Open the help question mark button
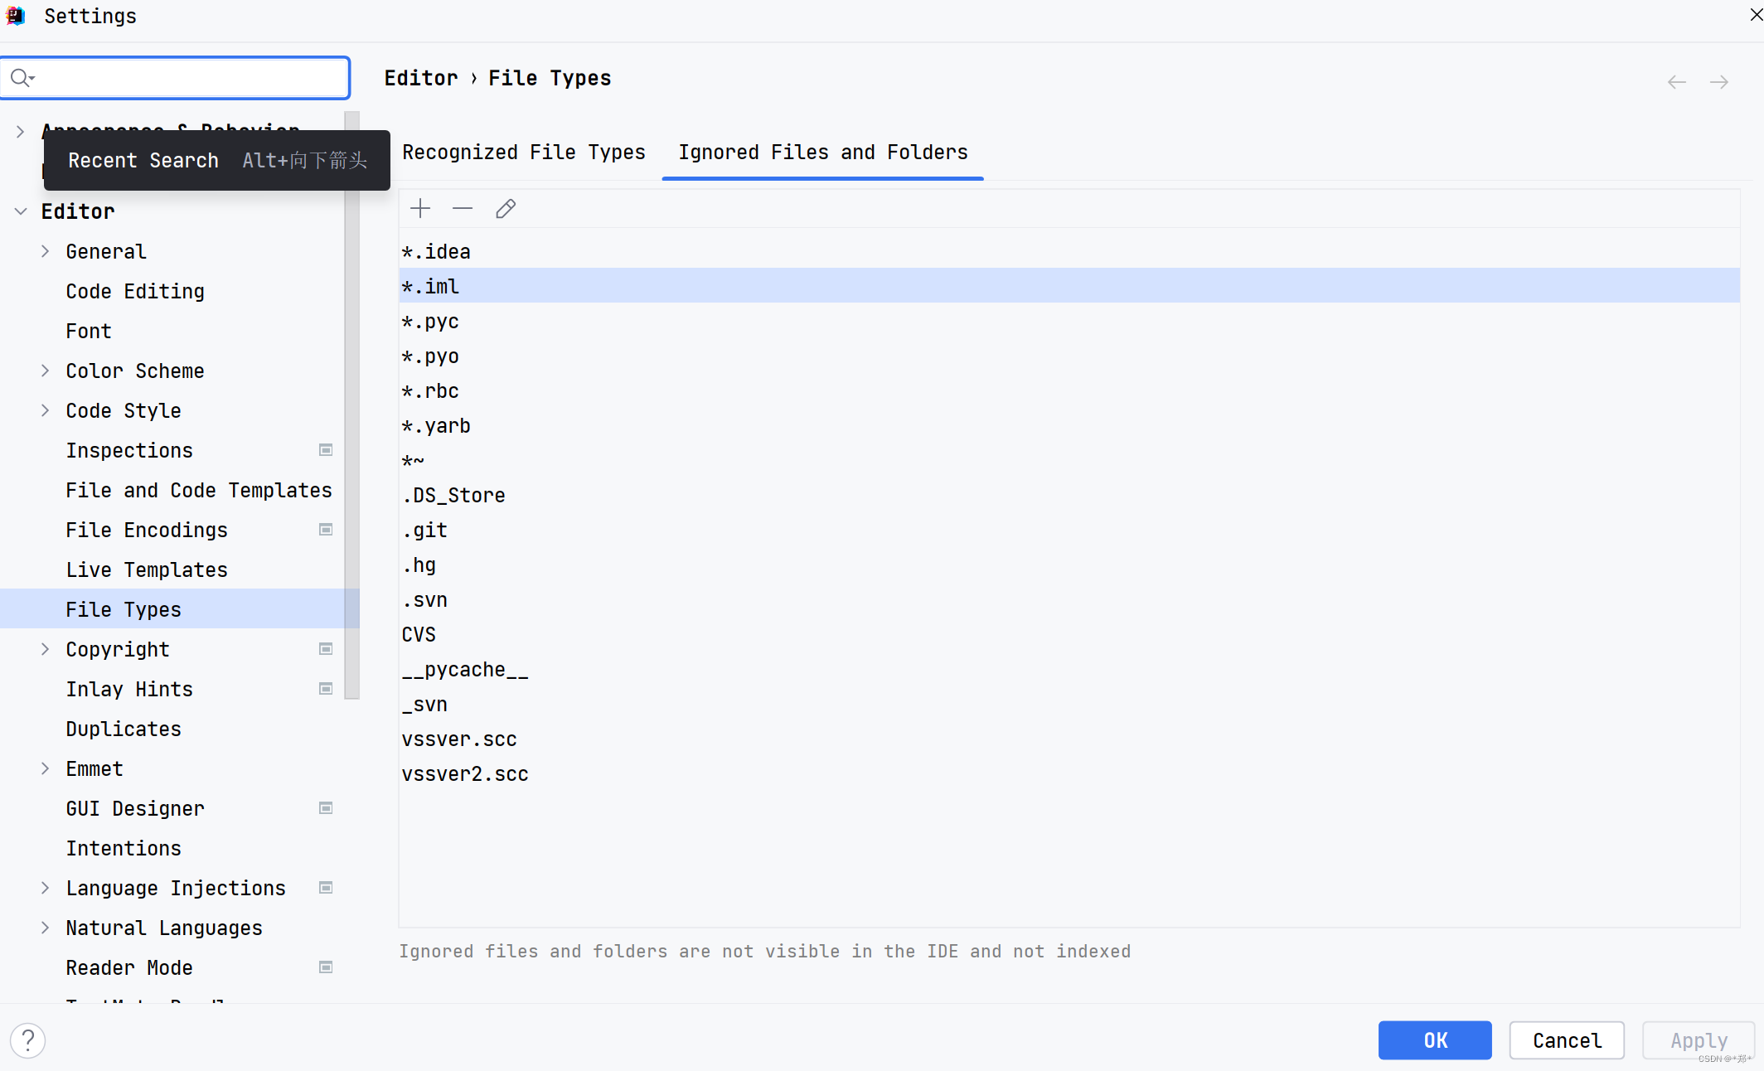This screenshot has width=1764, height=1071. point(28,1040)
